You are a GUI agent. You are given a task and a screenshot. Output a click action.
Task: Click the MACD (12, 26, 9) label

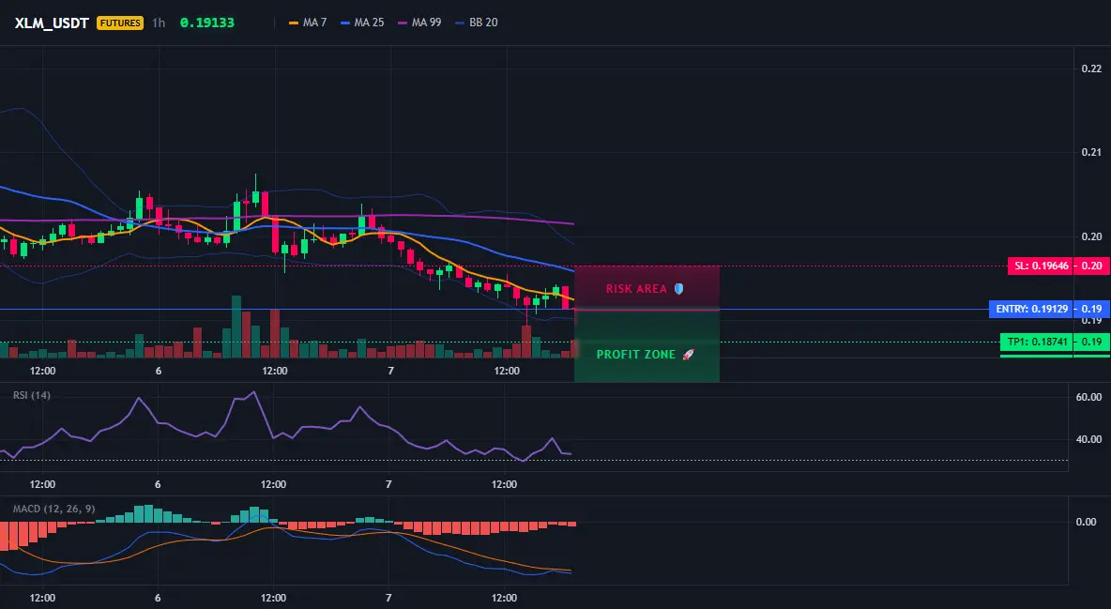click(53, 509)
